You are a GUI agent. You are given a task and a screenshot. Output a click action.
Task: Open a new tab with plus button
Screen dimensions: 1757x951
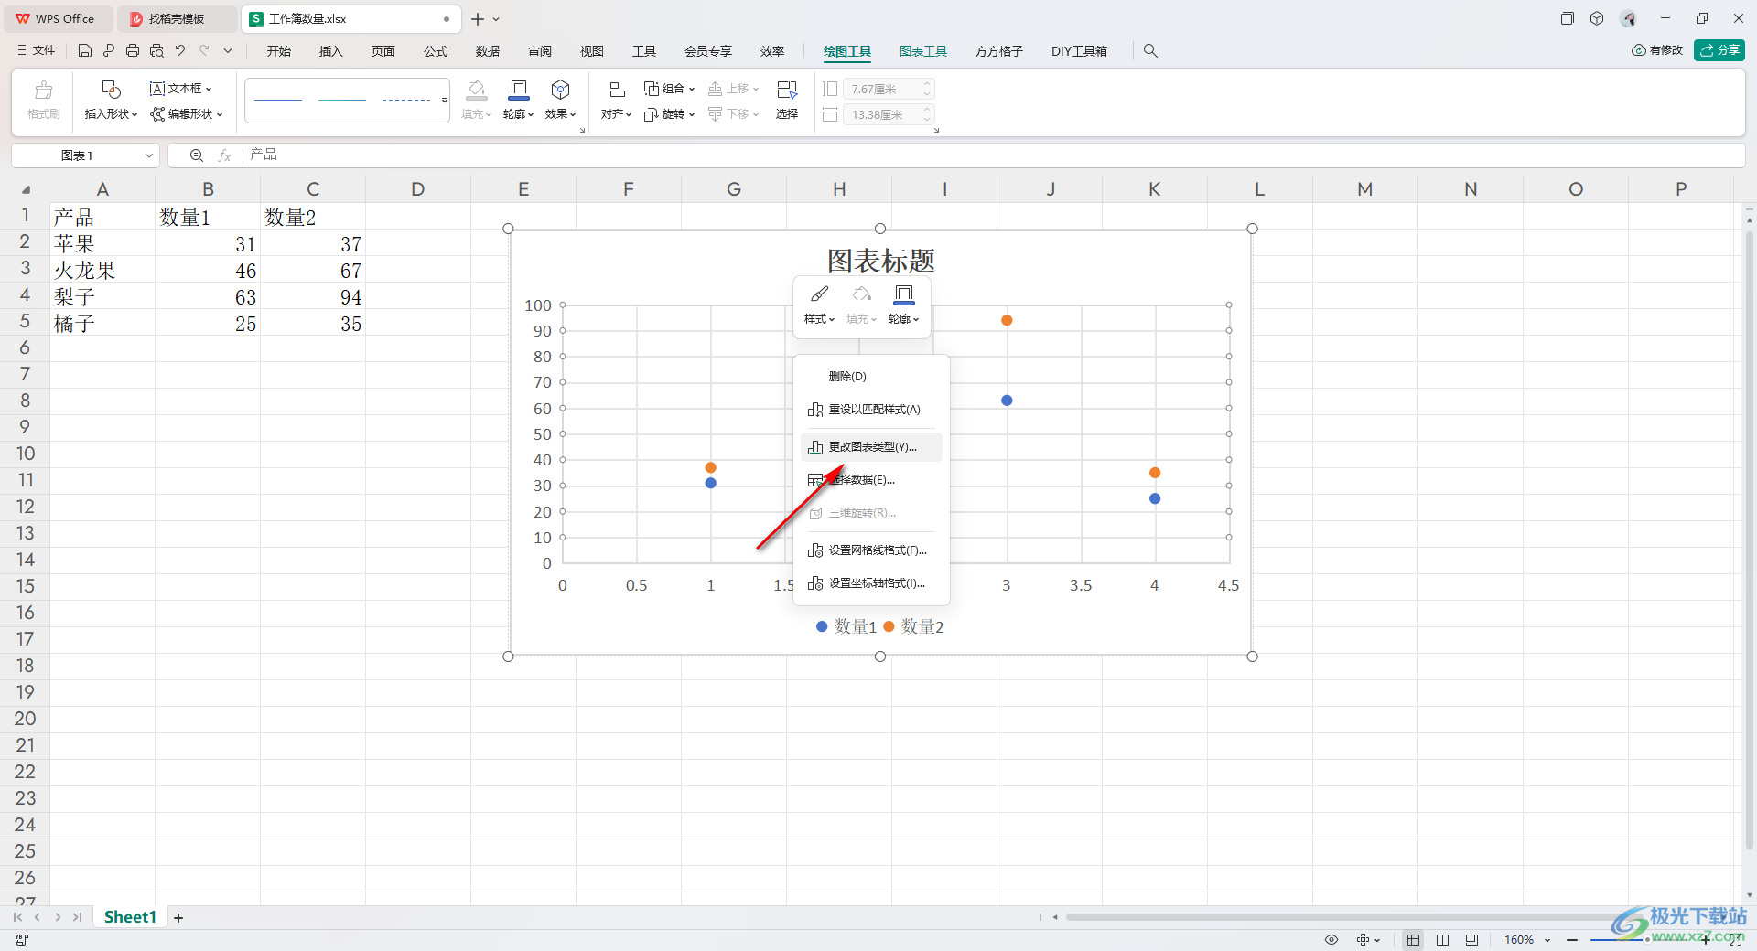coord(477,18)
